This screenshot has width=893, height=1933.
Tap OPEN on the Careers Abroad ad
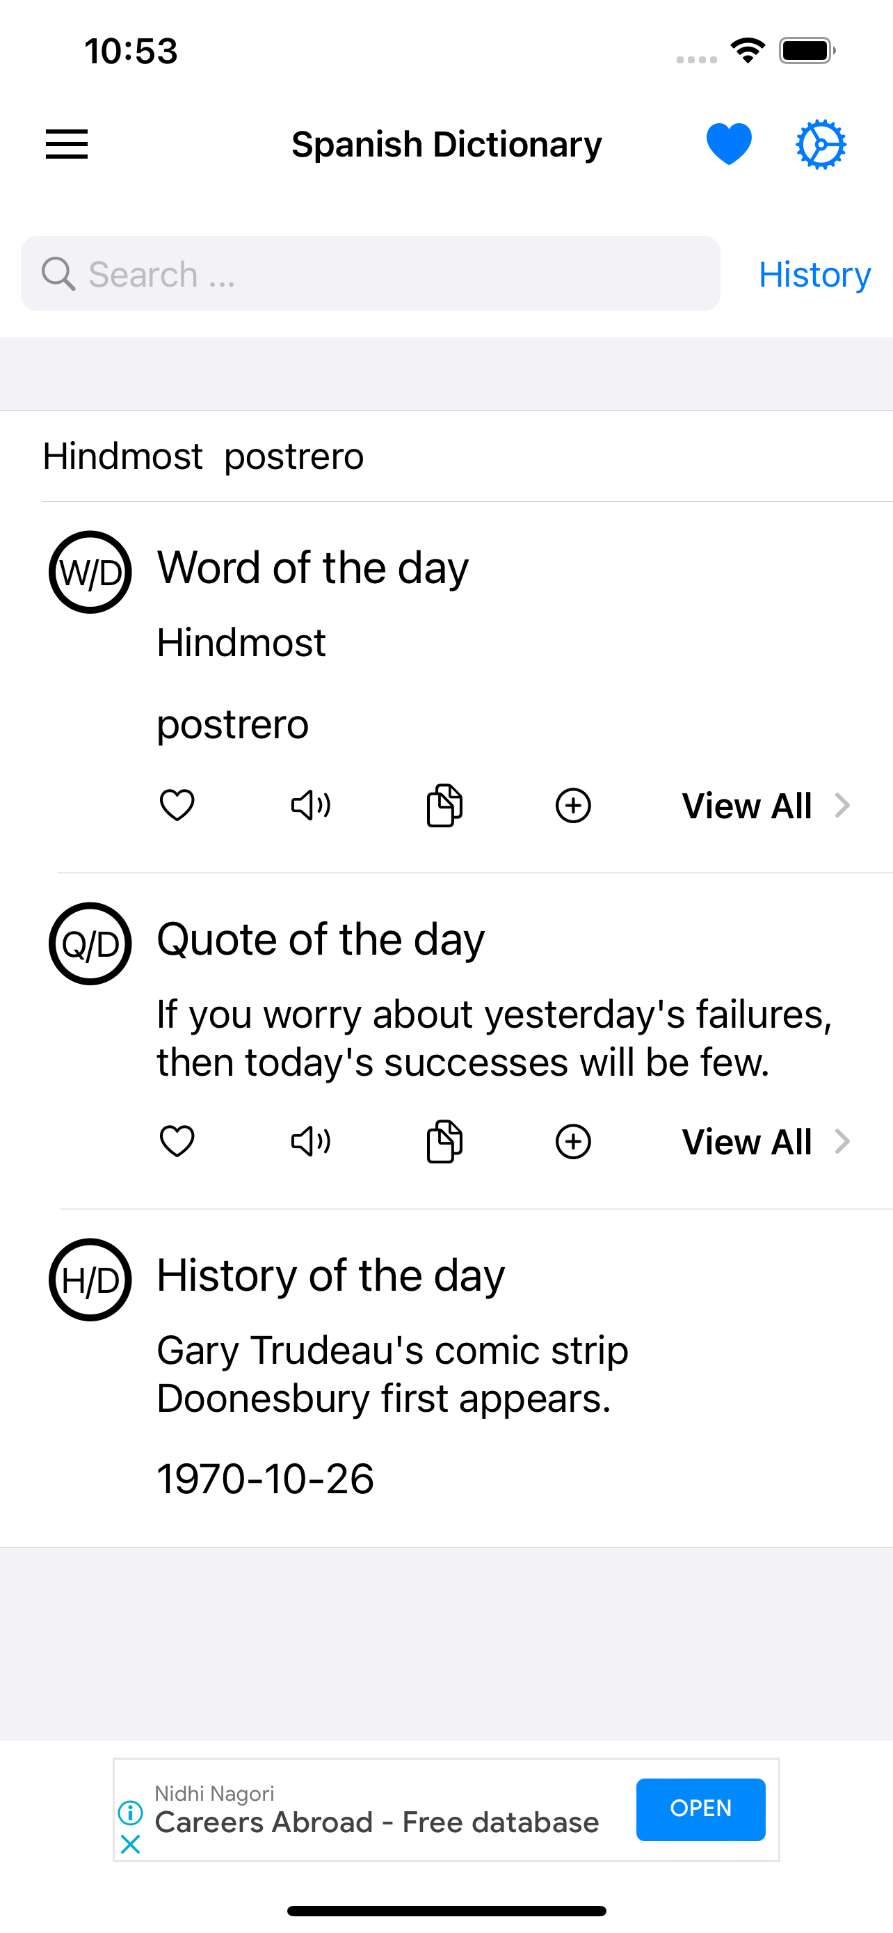(700, 1808)
